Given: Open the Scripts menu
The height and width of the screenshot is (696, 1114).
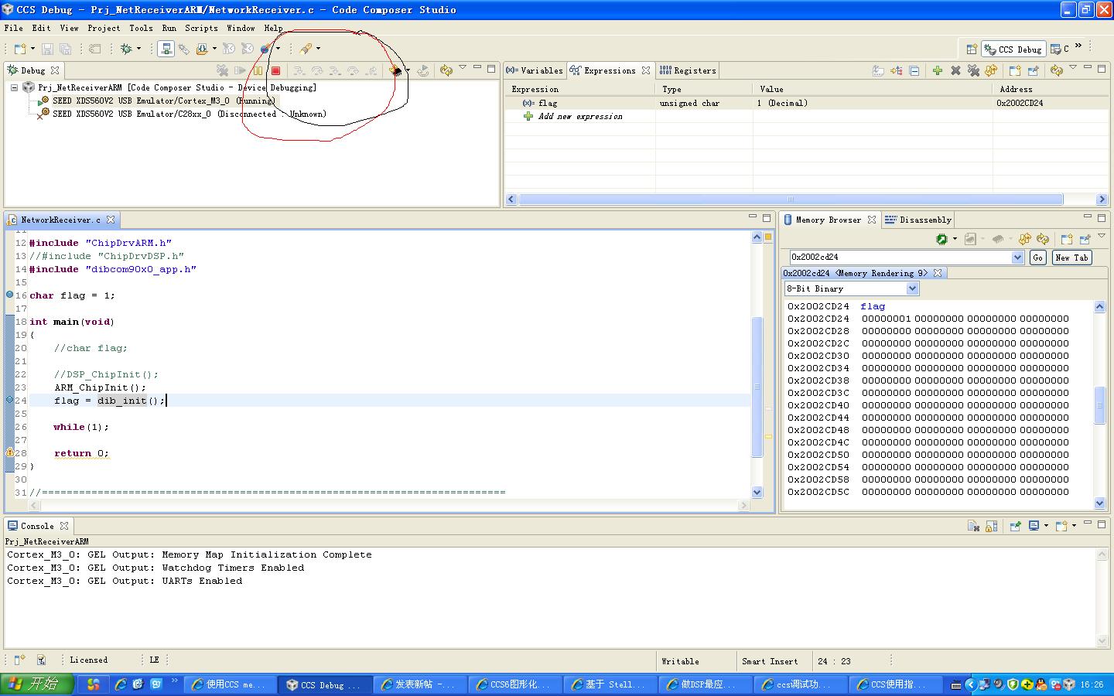Looking at the screenshot, I should (x=201, y=28).
